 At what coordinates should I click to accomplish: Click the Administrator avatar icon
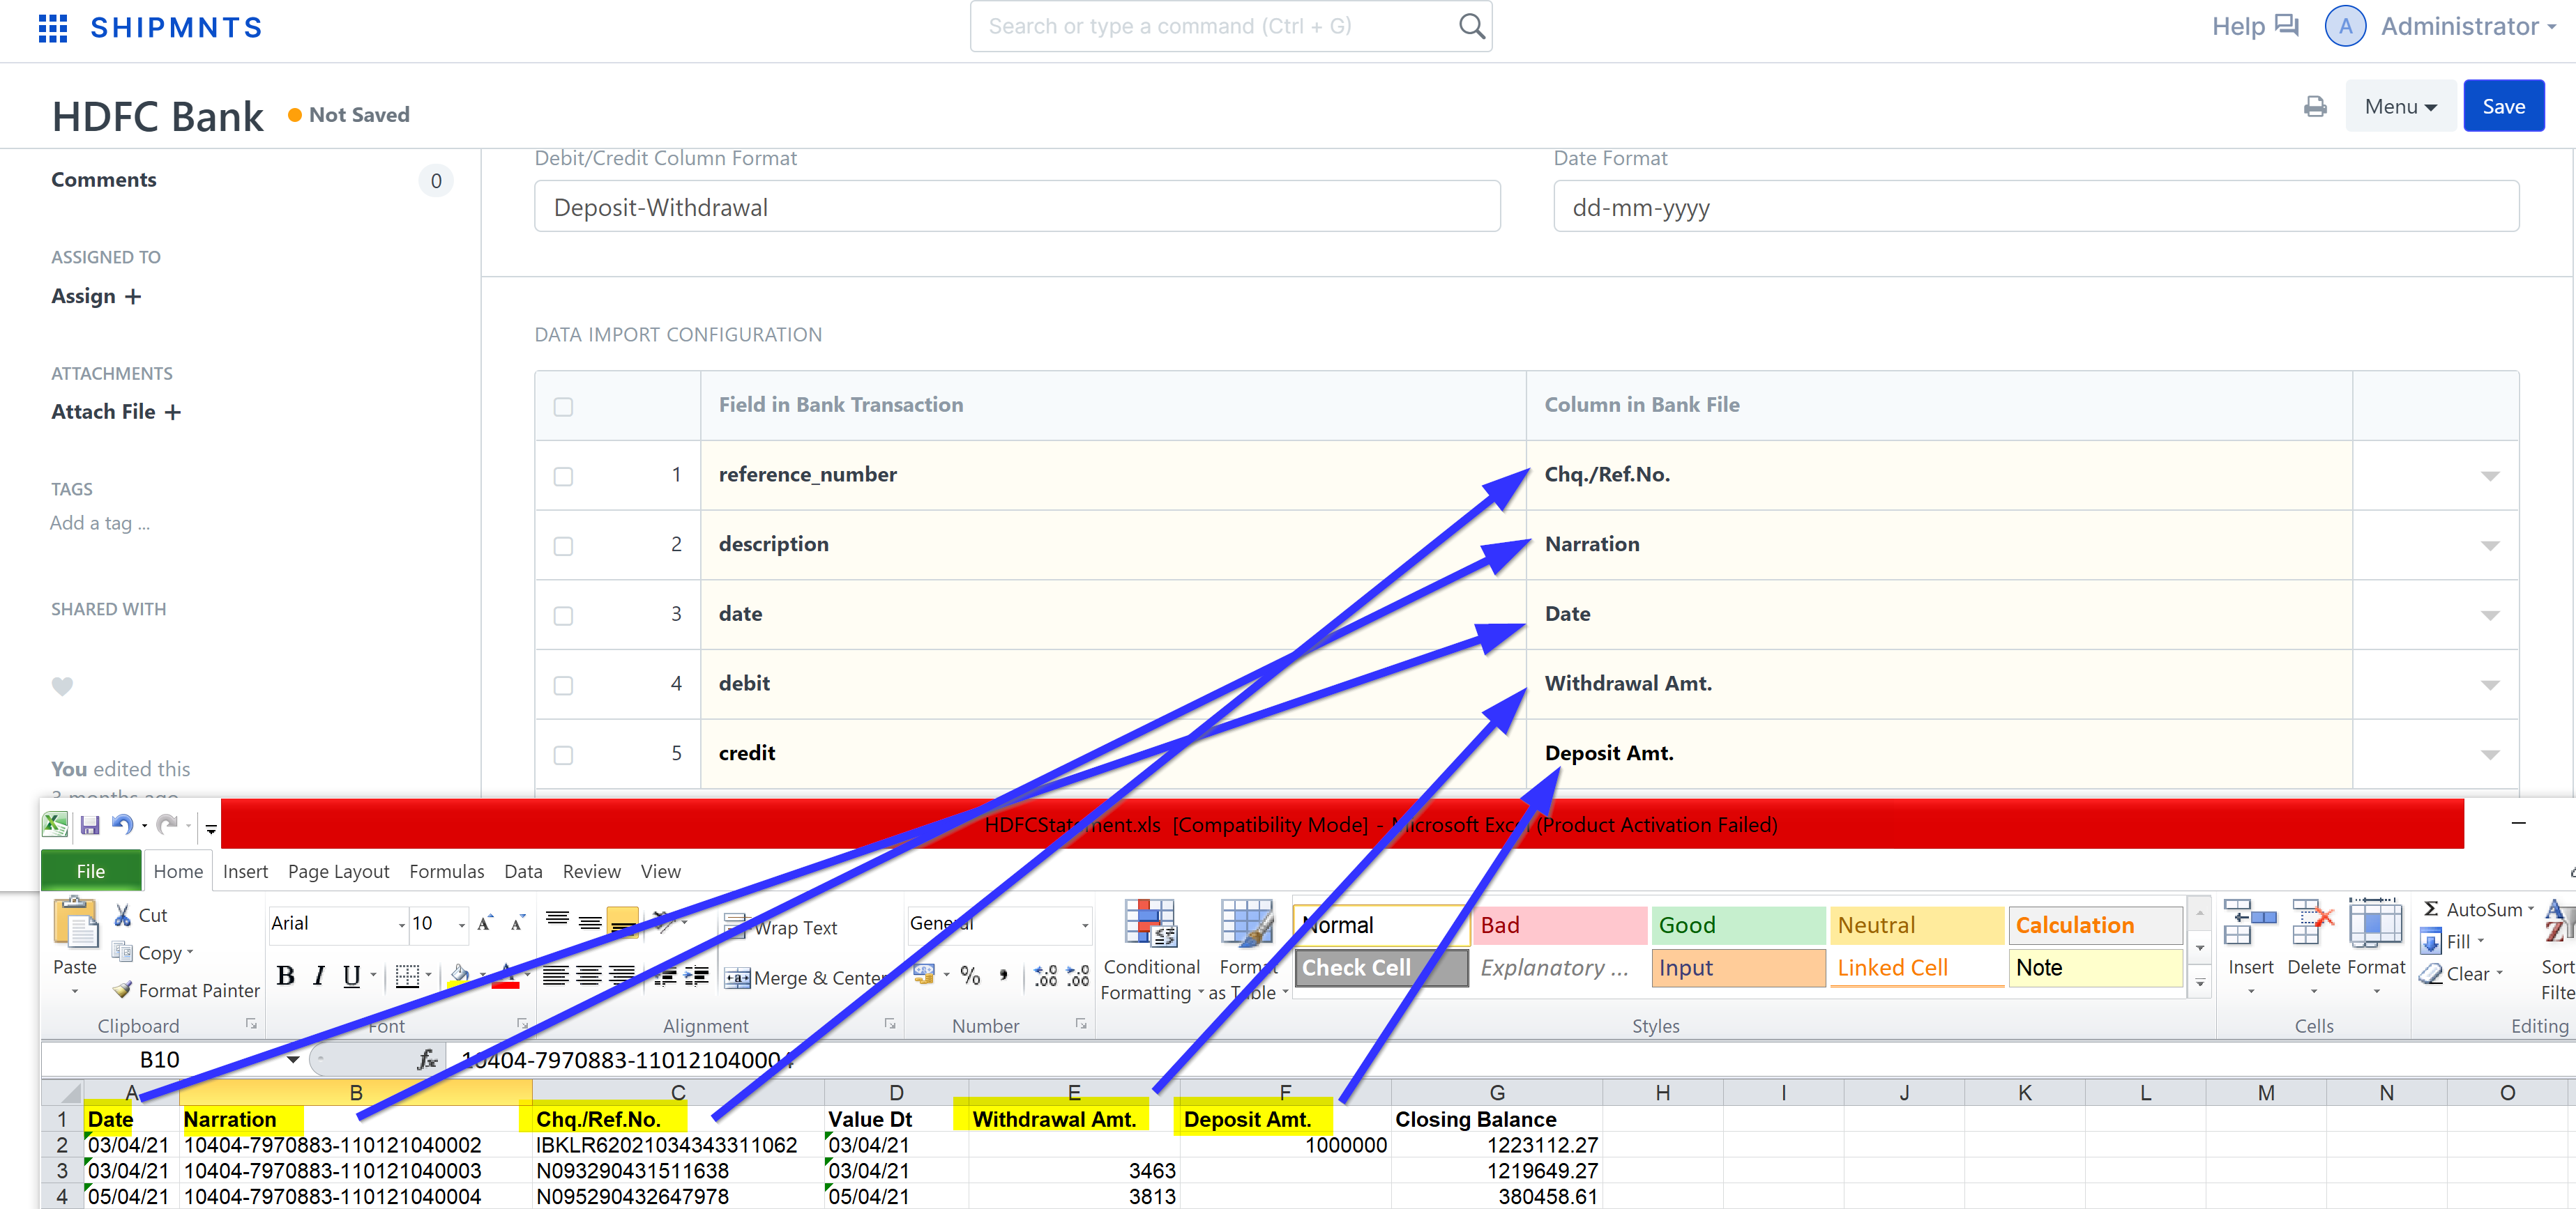tap(2345, 27)
